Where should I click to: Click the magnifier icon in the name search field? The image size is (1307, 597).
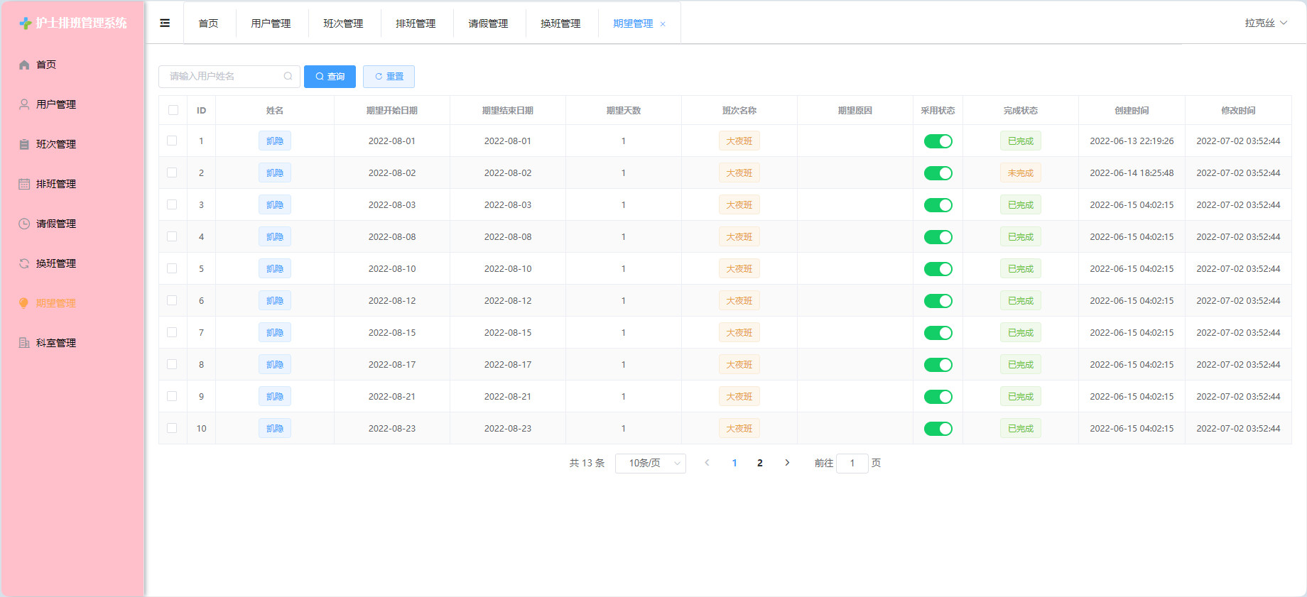pos(288,76)
